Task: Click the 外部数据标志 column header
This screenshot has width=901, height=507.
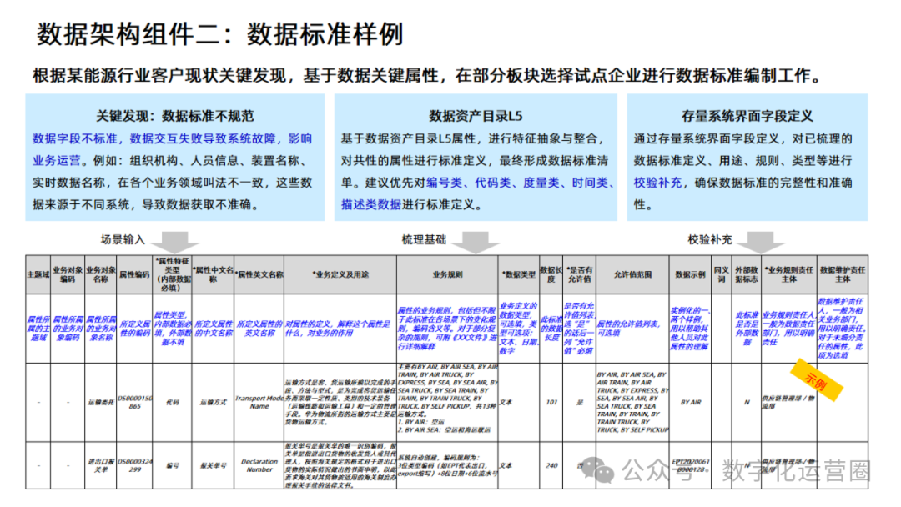Action: pos(746,274)
